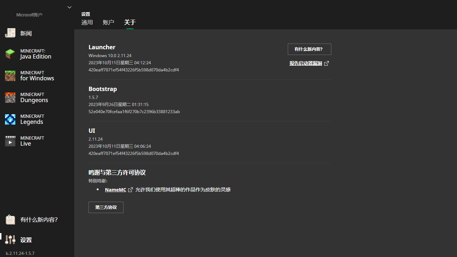This screenshot has width=457, height=257.
Task: Select the 关于 tab
Action: tap(130, 22)
